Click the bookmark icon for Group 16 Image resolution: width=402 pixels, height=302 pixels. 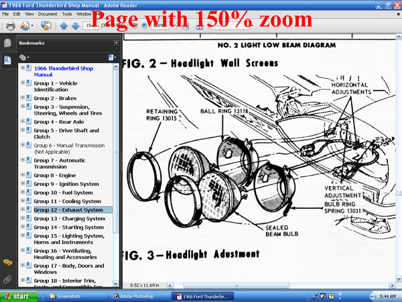click(29, 250)
